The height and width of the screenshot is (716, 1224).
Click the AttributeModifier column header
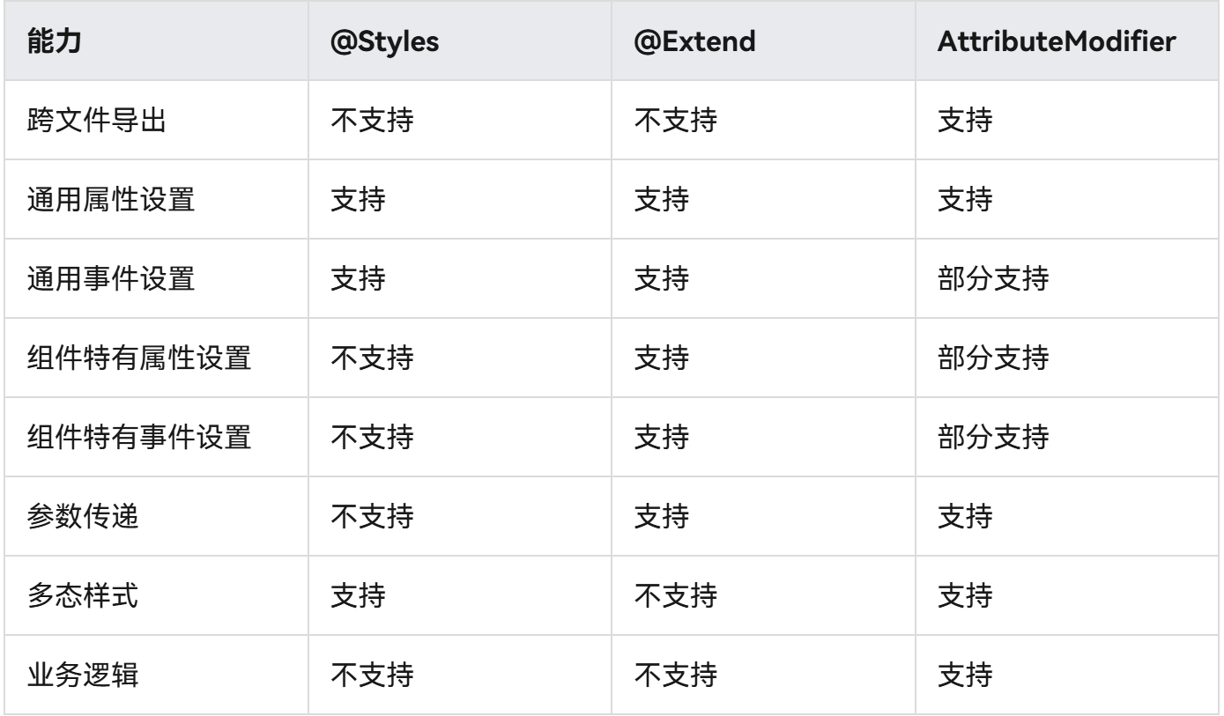point(1057,44)
